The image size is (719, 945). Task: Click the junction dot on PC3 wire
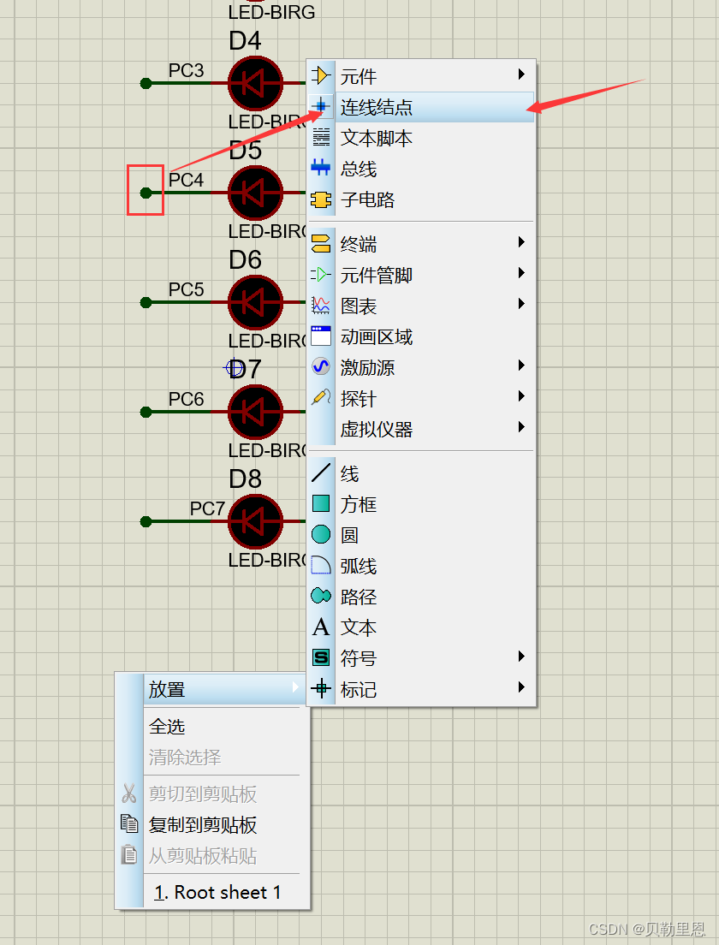(146, 83)
